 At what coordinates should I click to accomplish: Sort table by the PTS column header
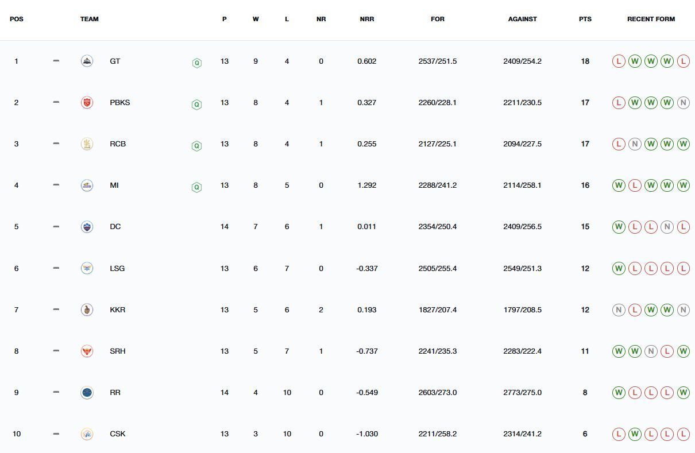coord(585,19)
